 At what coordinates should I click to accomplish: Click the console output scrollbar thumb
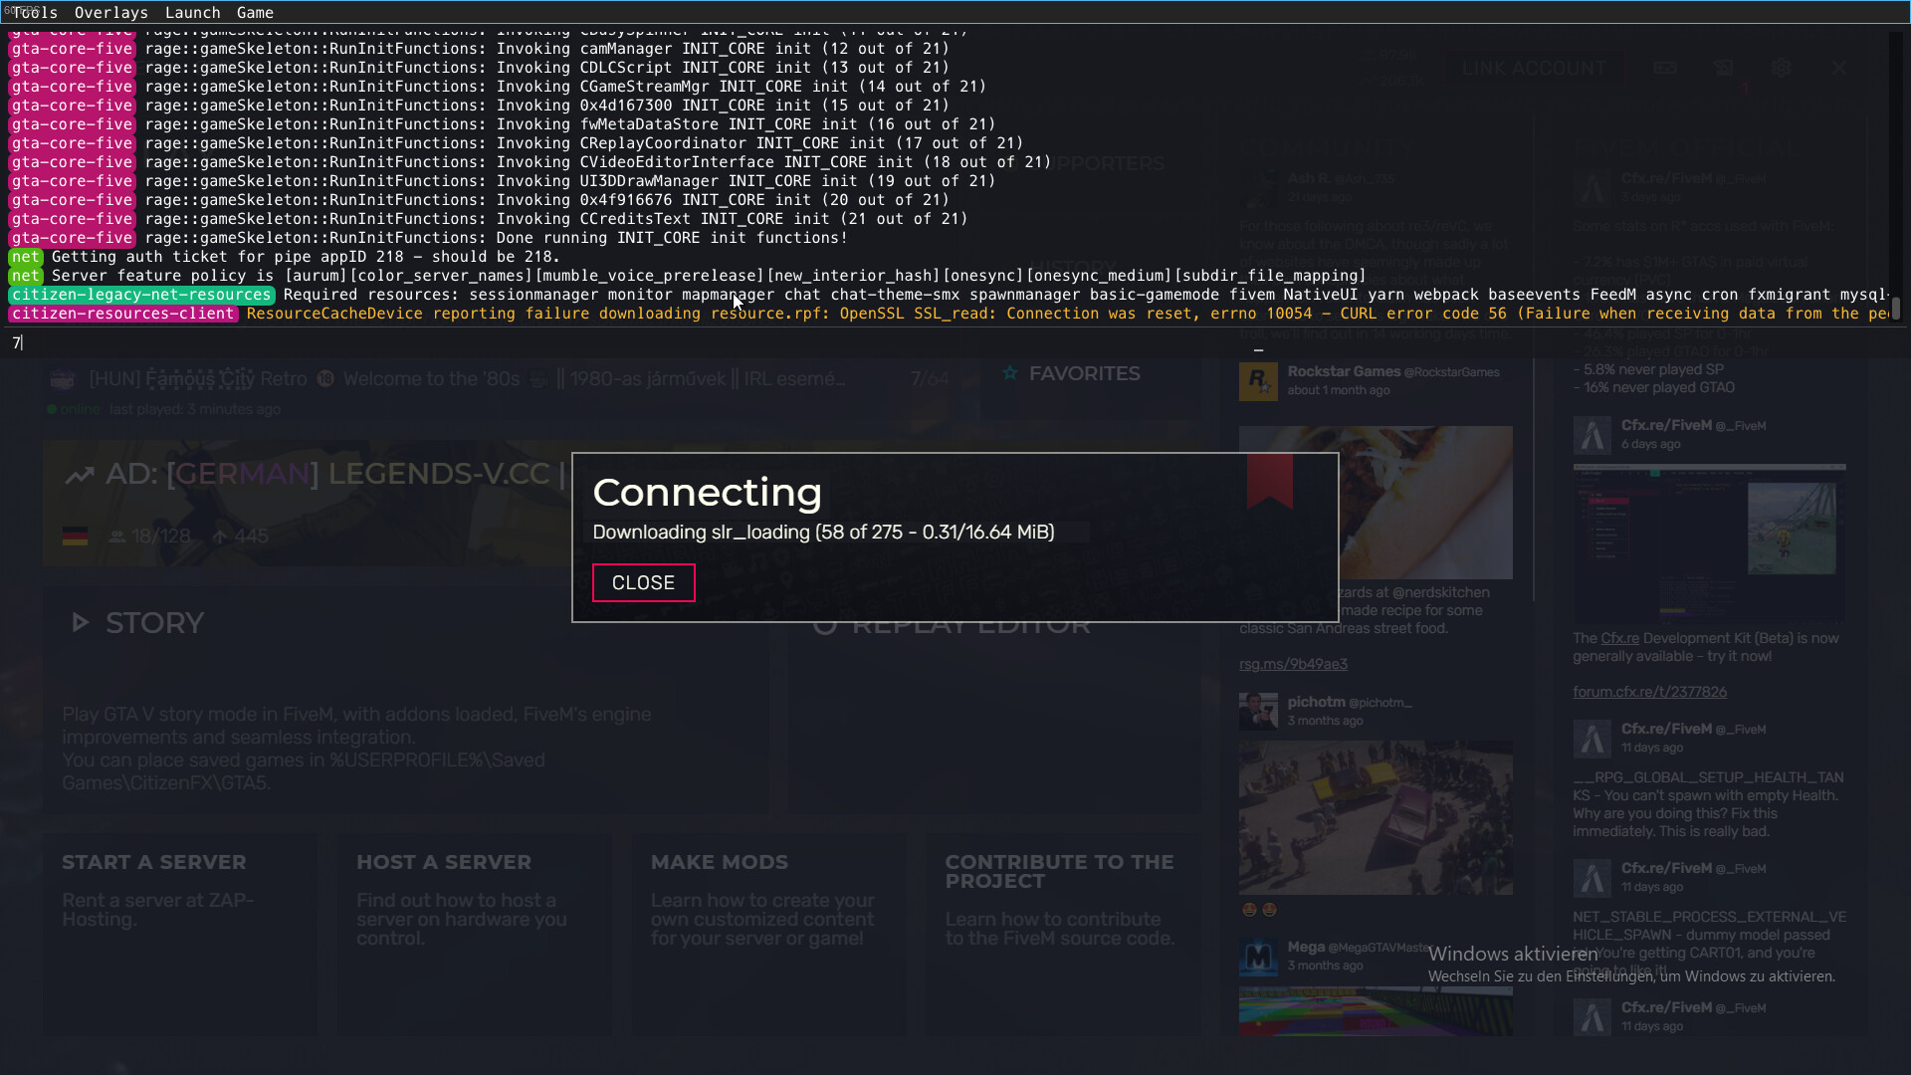pos(1896,309)
